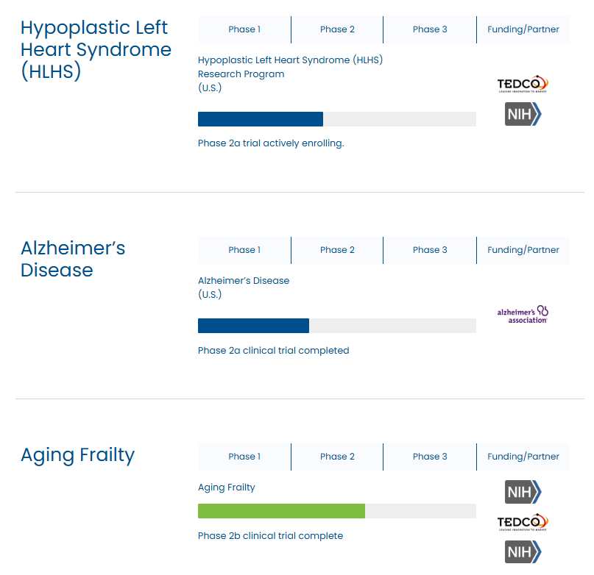Click the HLHS blue progress bar

261,119
